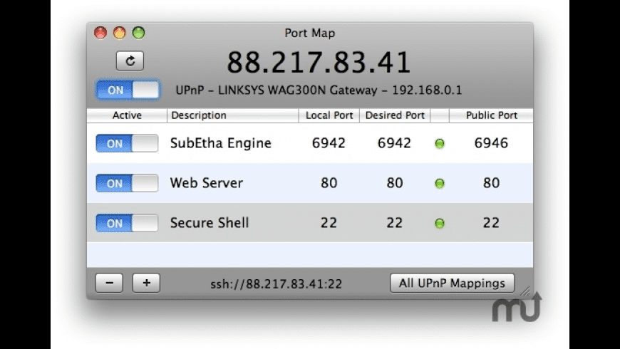Click the Desired Port column header
The image size is (620, 349).
(395, 115)
